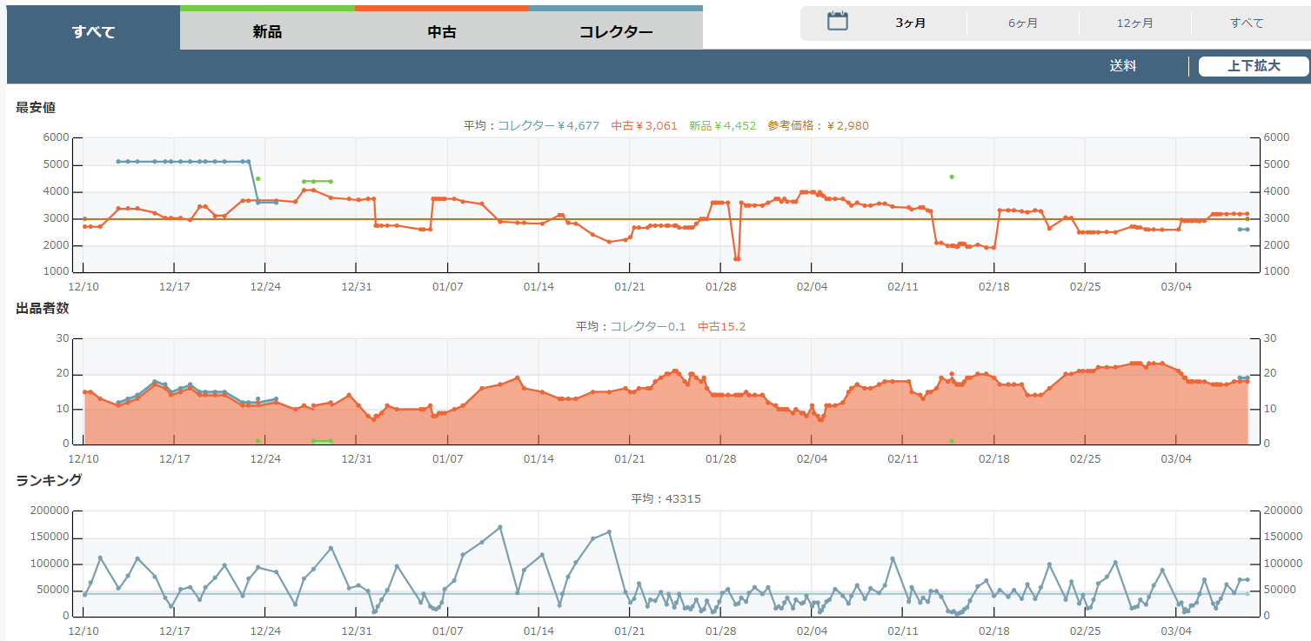Click the ranking average 43315 label
This screenshot has width=1311, height=641.
click(x=666, y=499)
